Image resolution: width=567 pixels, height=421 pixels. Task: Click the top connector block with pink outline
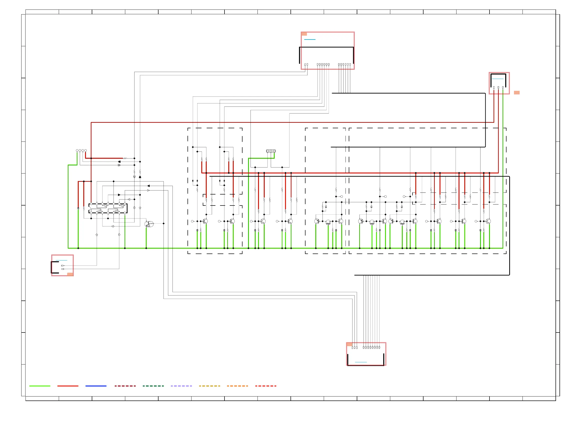pos(327,50)
